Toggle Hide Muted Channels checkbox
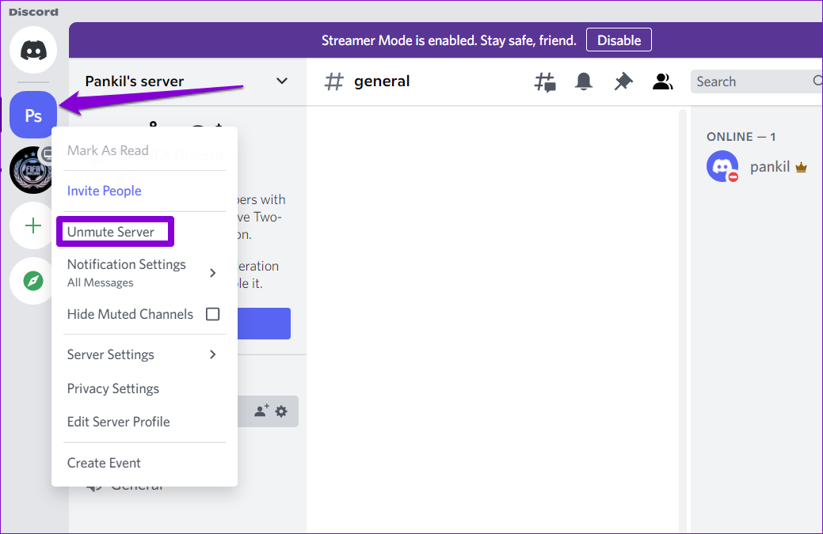Image resolution: width=823 pixels, height=534 pixels. (x=212, y=314)
